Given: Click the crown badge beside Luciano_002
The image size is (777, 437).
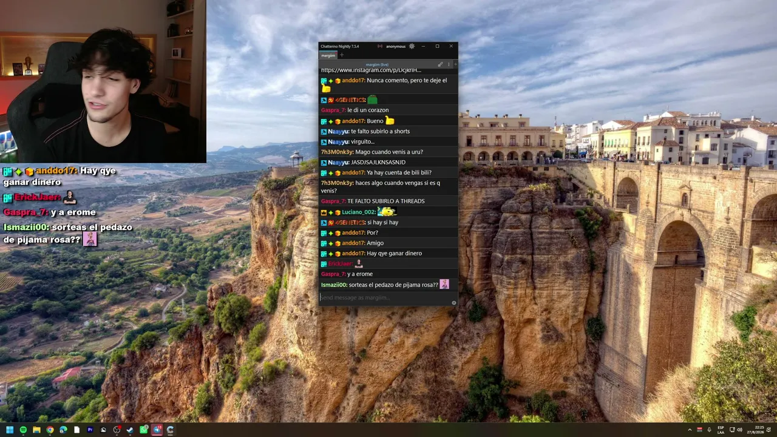Looking at the screenshot, I should [x=324, y=212].
